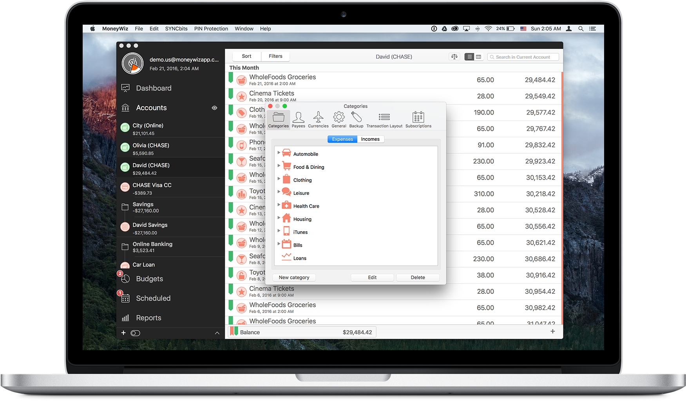This screenshot has width=686, height=401.
Task: Click the Budgets pie icon
Action: click(125, 279)
